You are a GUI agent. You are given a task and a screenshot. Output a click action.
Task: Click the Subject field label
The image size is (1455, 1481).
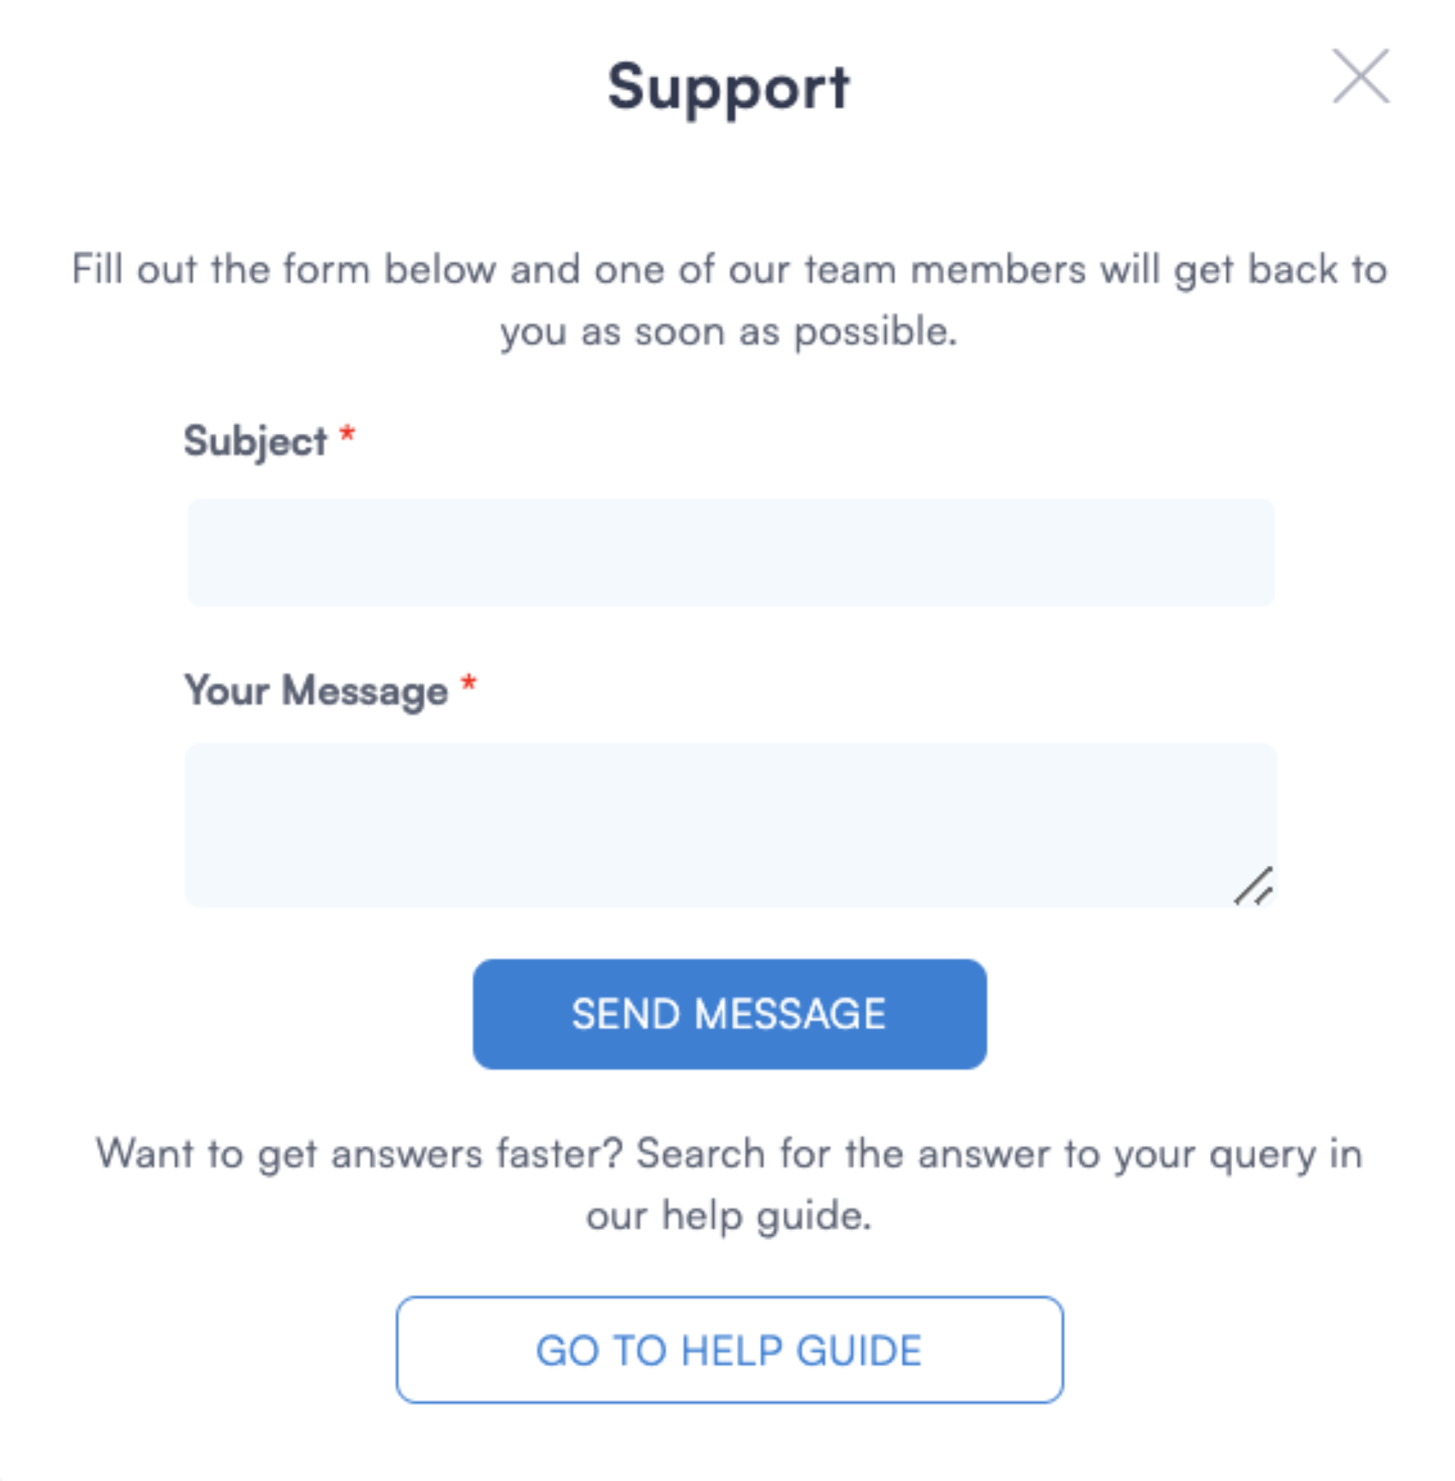point(255,442)
